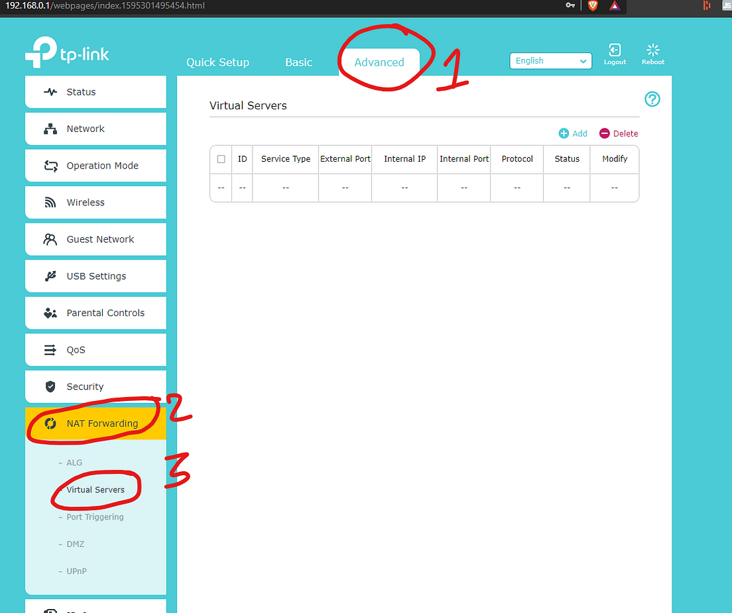
Task: Click the Logout door icon
Action: pyautogui.click(x=615, y=50)
